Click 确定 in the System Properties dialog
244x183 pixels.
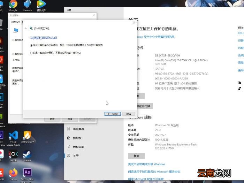[x=52, y=119]
